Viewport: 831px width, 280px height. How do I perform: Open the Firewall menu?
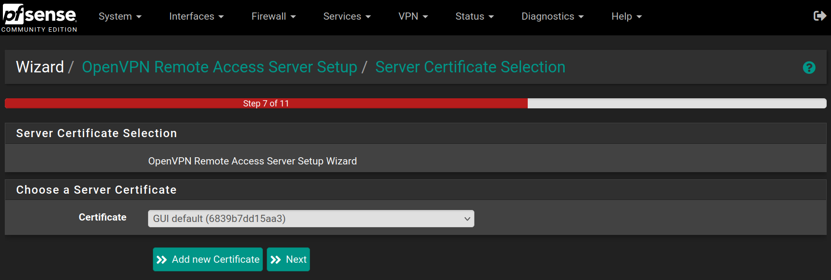(x=273, y=16)
